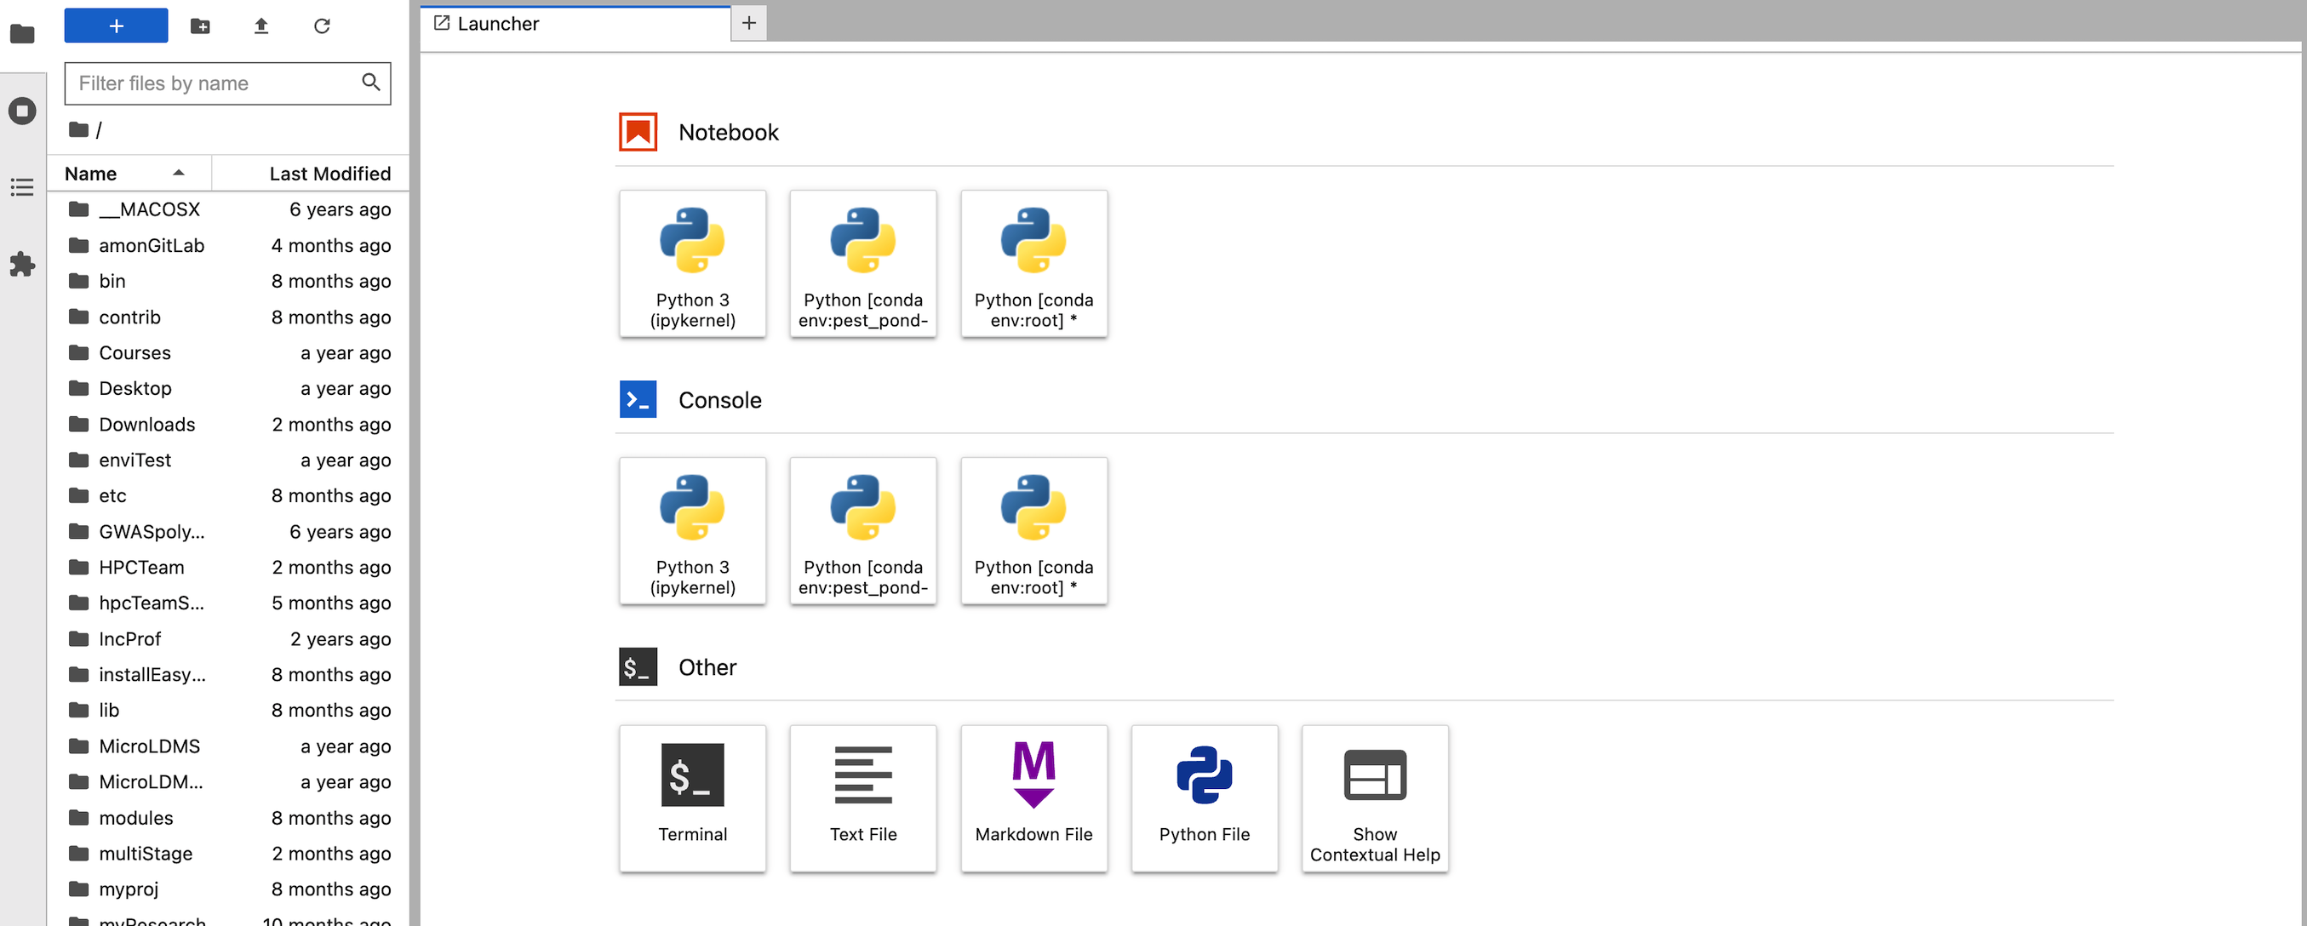Select the amonGitLab folder
The width and height of the screenshot is (2307, 926).
[x=228, y=245]
